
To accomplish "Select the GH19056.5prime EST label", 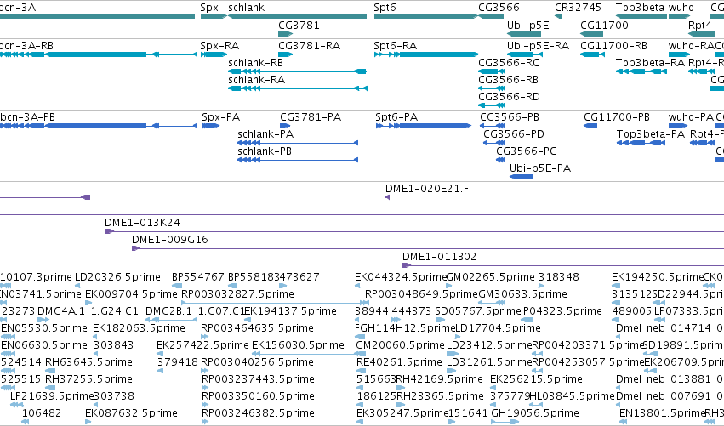I will point(534,413).
